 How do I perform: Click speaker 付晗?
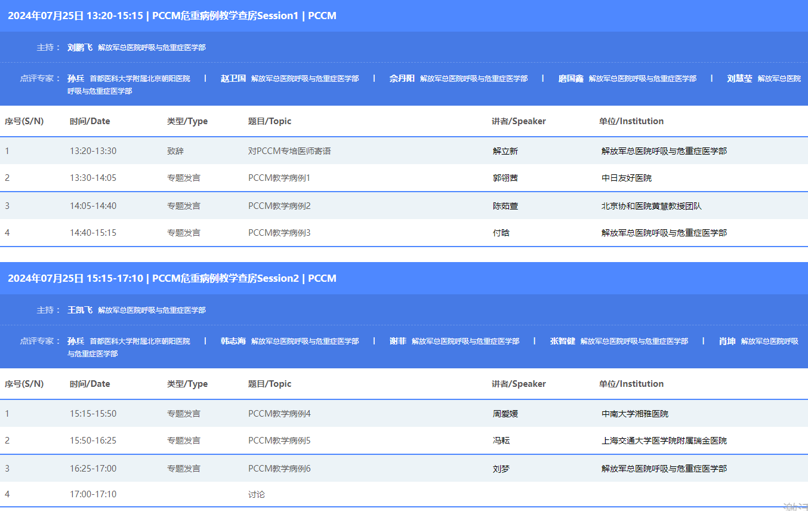[x=501, y=233]
